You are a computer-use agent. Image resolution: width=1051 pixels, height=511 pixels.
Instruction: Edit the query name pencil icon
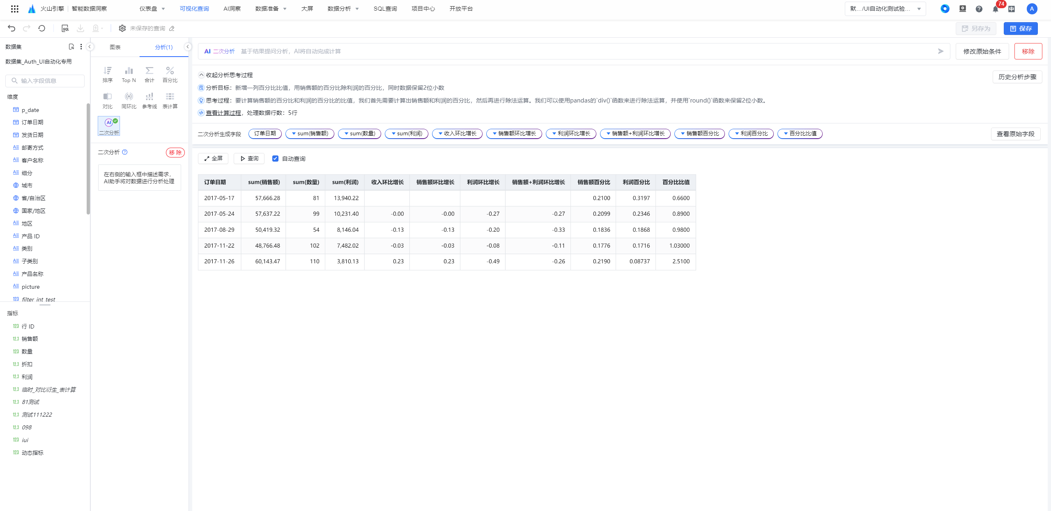point(172,28)
